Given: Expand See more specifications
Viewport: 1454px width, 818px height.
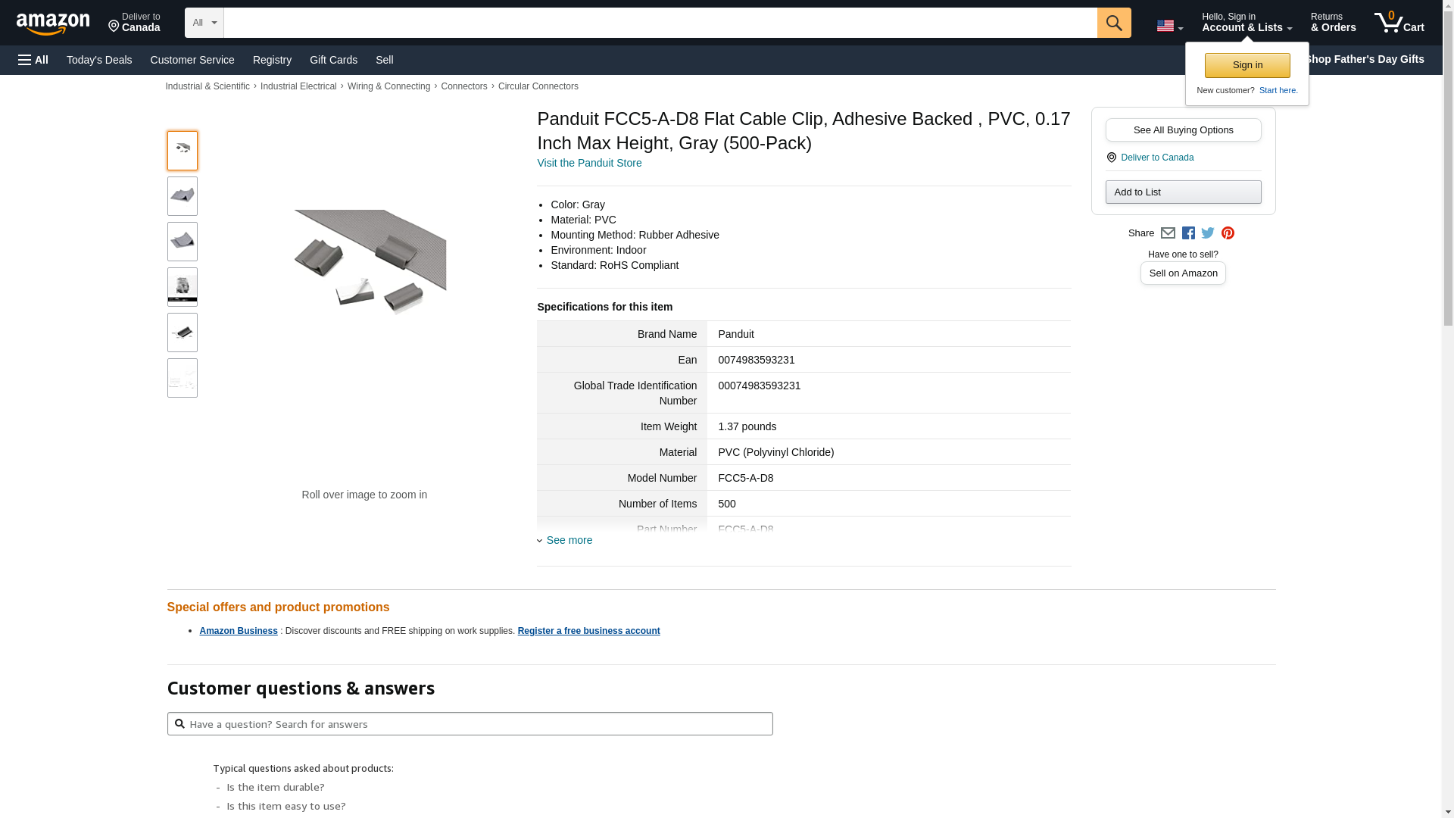Looking at the screenshot, I should 569,540.
